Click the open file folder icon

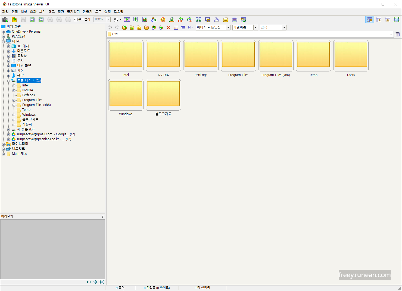(x=14, y=20)
